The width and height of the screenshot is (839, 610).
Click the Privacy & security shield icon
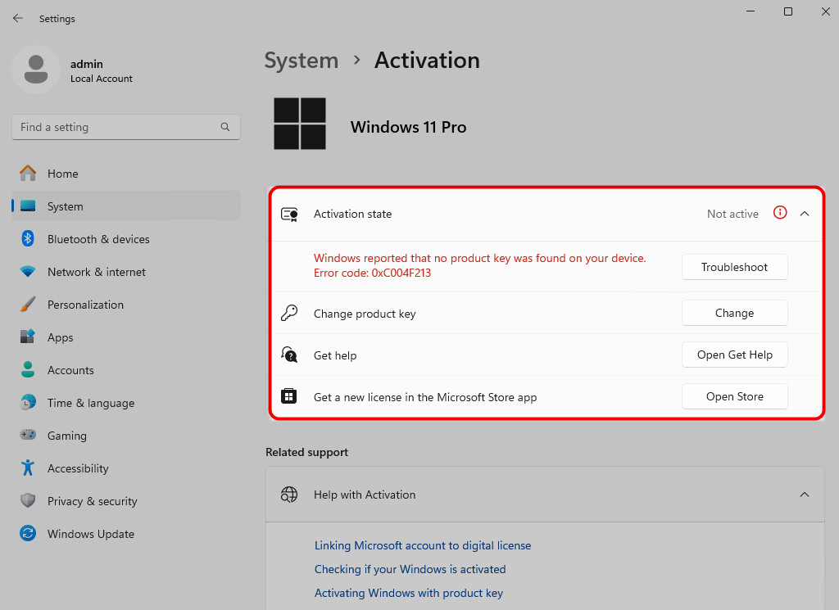(x=28, y=501)
